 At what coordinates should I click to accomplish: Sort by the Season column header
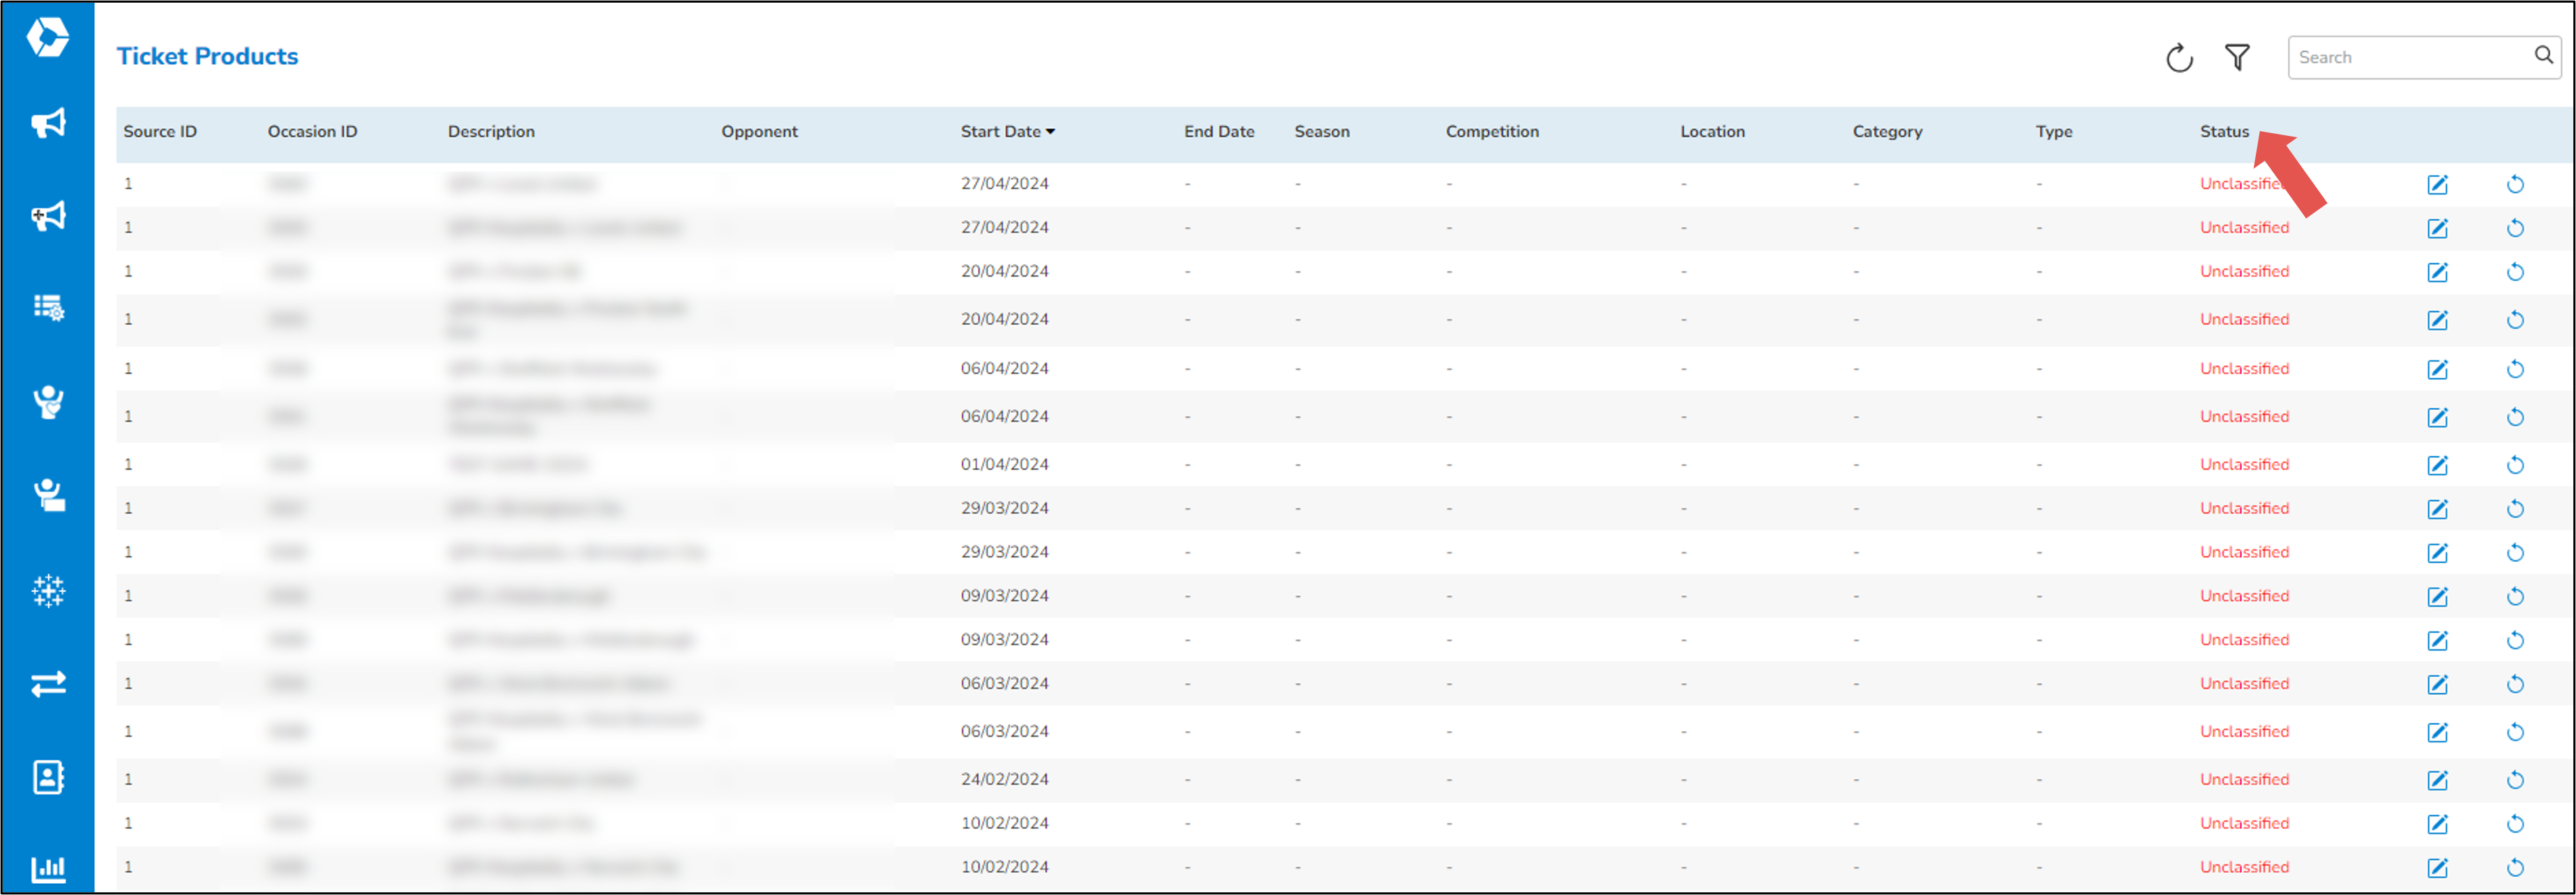point(1322,132)
